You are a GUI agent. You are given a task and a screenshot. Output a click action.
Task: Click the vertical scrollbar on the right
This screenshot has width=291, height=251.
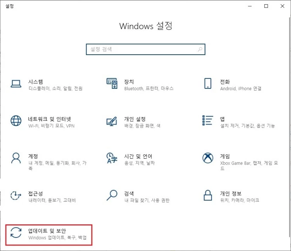tap(289, 127)
